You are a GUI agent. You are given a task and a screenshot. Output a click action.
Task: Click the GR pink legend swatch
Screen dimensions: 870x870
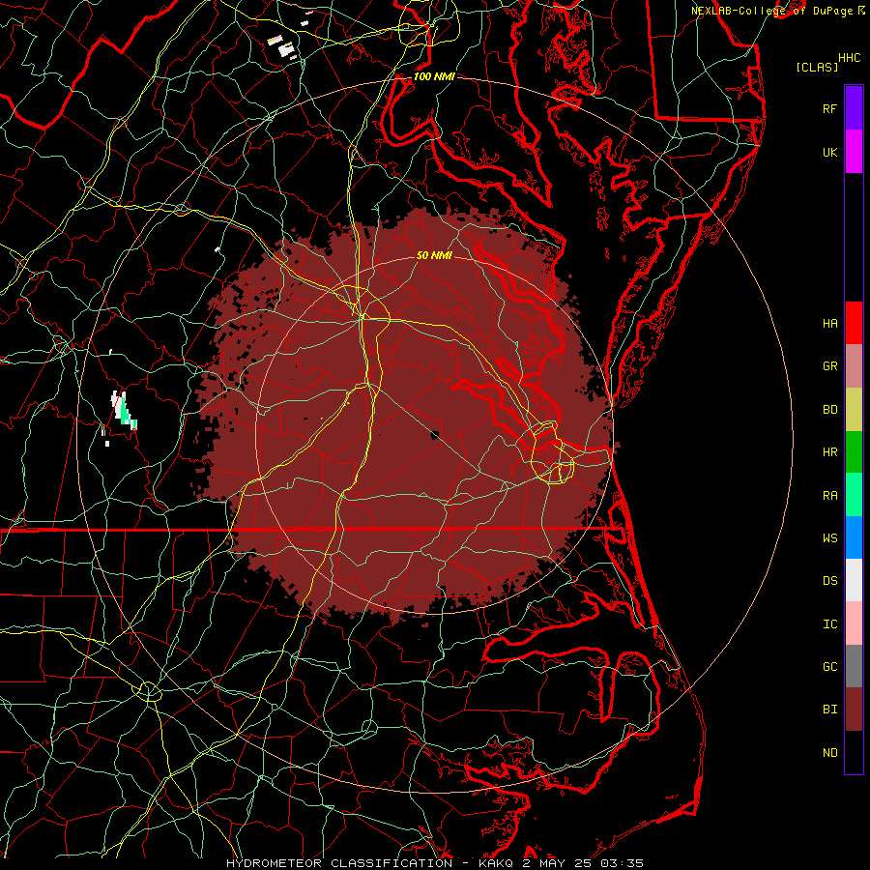point(854,366)
